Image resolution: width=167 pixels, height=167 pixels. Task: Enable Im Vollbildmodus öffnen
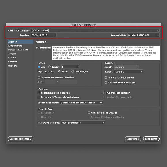tap(106, 77)
